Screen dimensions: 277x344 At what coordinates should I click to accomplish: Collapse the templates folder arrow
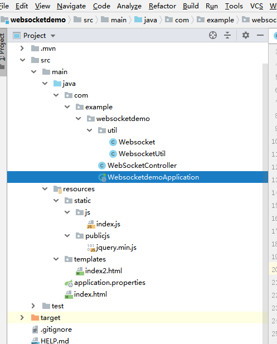click(56, 259)
